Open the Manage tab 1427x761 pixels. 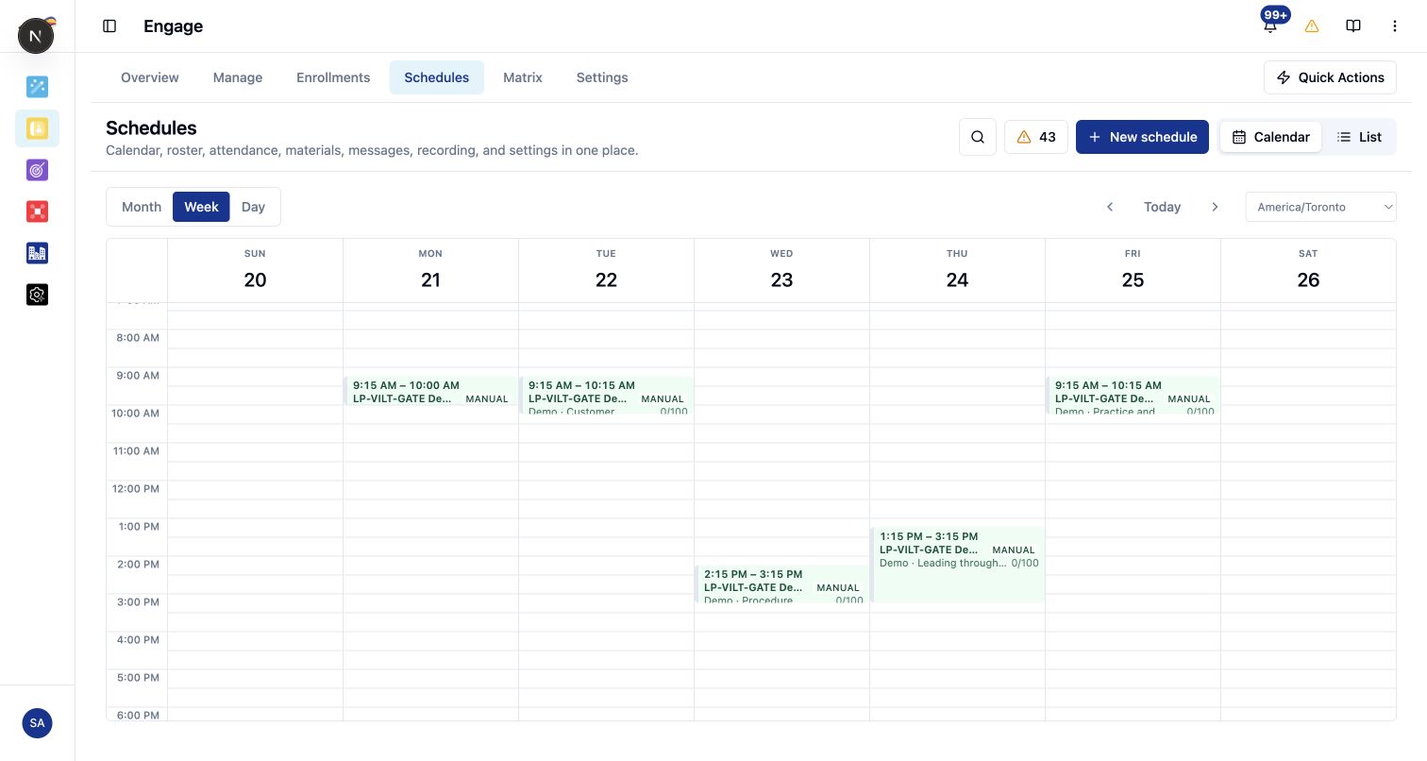(x=238, y=77)
